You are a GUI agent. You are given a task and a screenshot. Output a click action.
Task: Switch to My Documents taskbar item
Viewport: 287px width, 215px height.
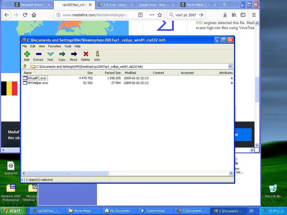pos(119,211)
